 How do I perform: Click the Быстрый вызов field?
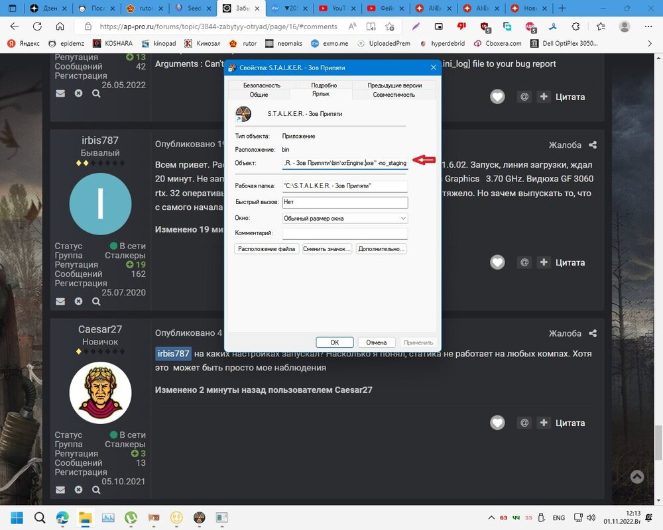coord(345,202)
